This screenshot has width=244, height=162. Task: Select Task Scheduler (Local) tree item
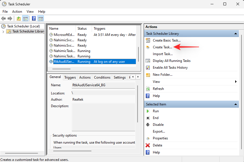(x=23, y=26)
